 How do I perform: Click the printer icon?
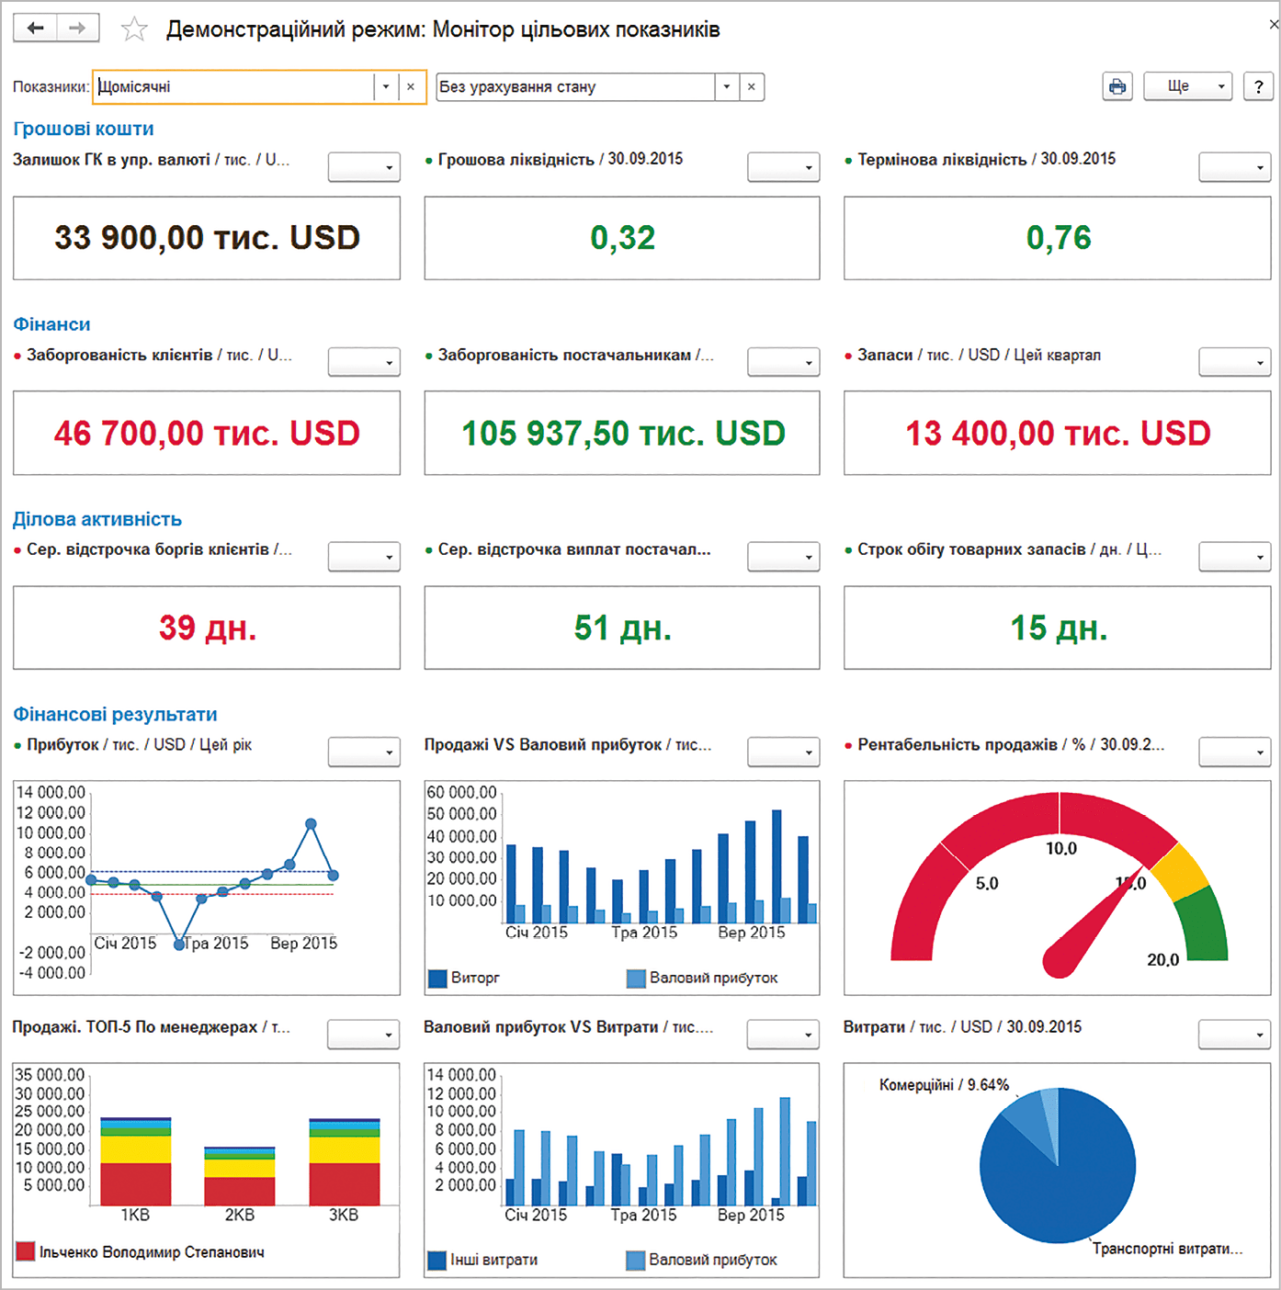click(1117, 86)
